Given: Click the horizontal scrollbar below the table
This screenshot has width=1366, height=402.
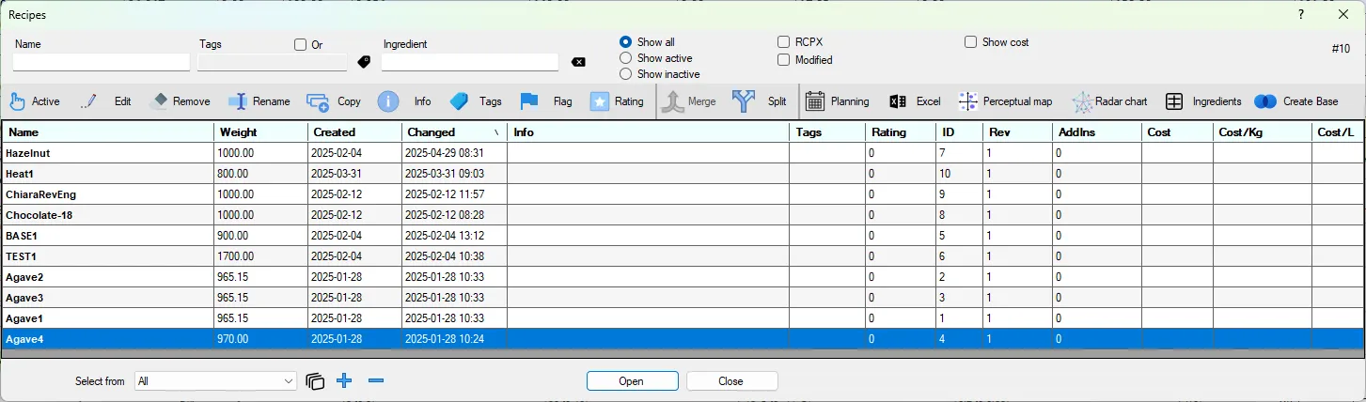Looking at the screenshot, I should pyautogui.click(x=683, y=354).
